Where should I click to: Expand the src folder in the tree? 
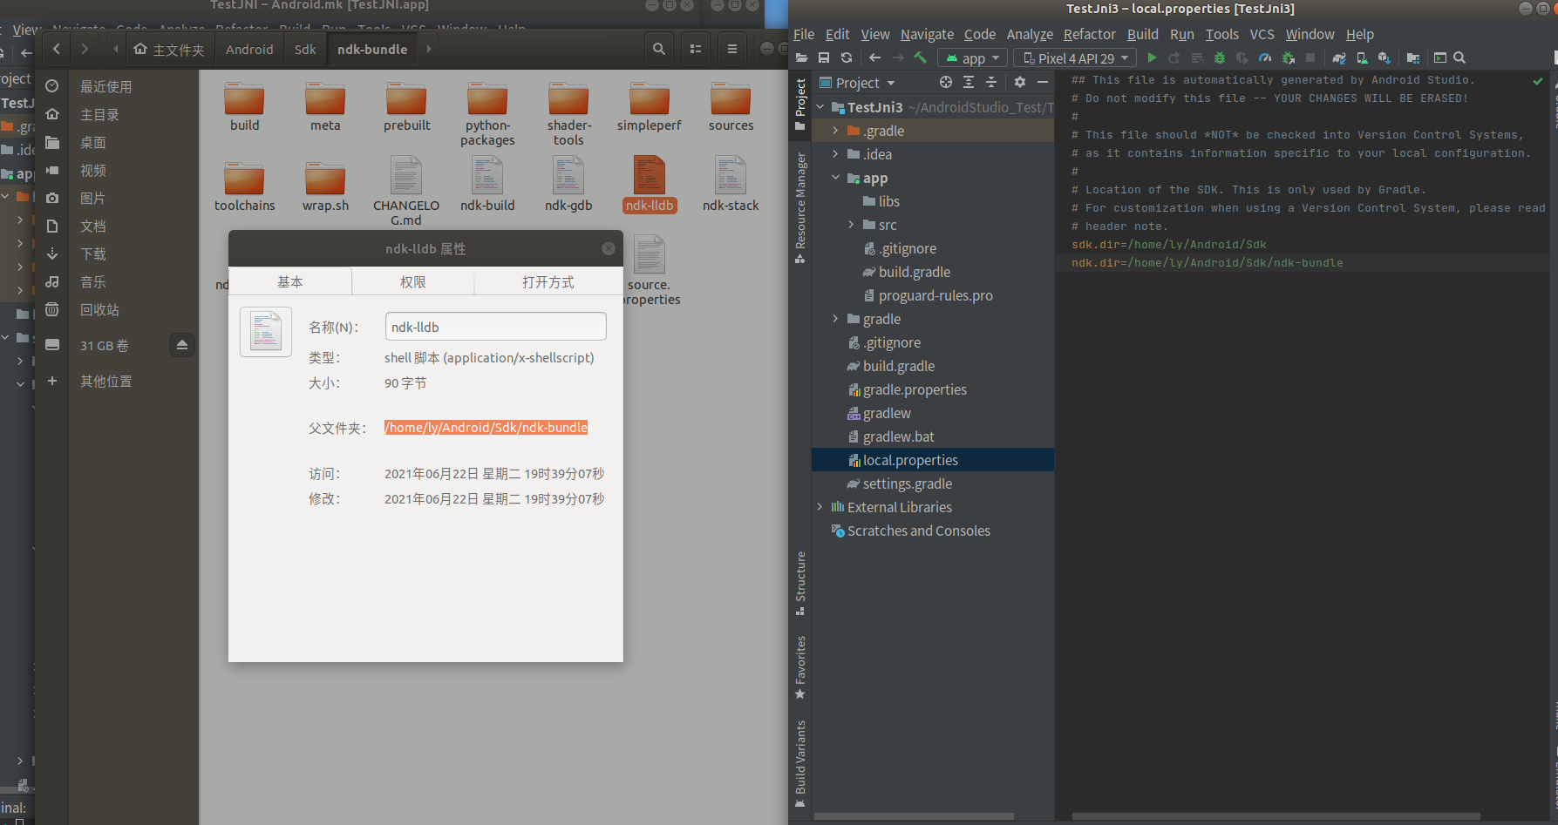(x=851, y=225)
